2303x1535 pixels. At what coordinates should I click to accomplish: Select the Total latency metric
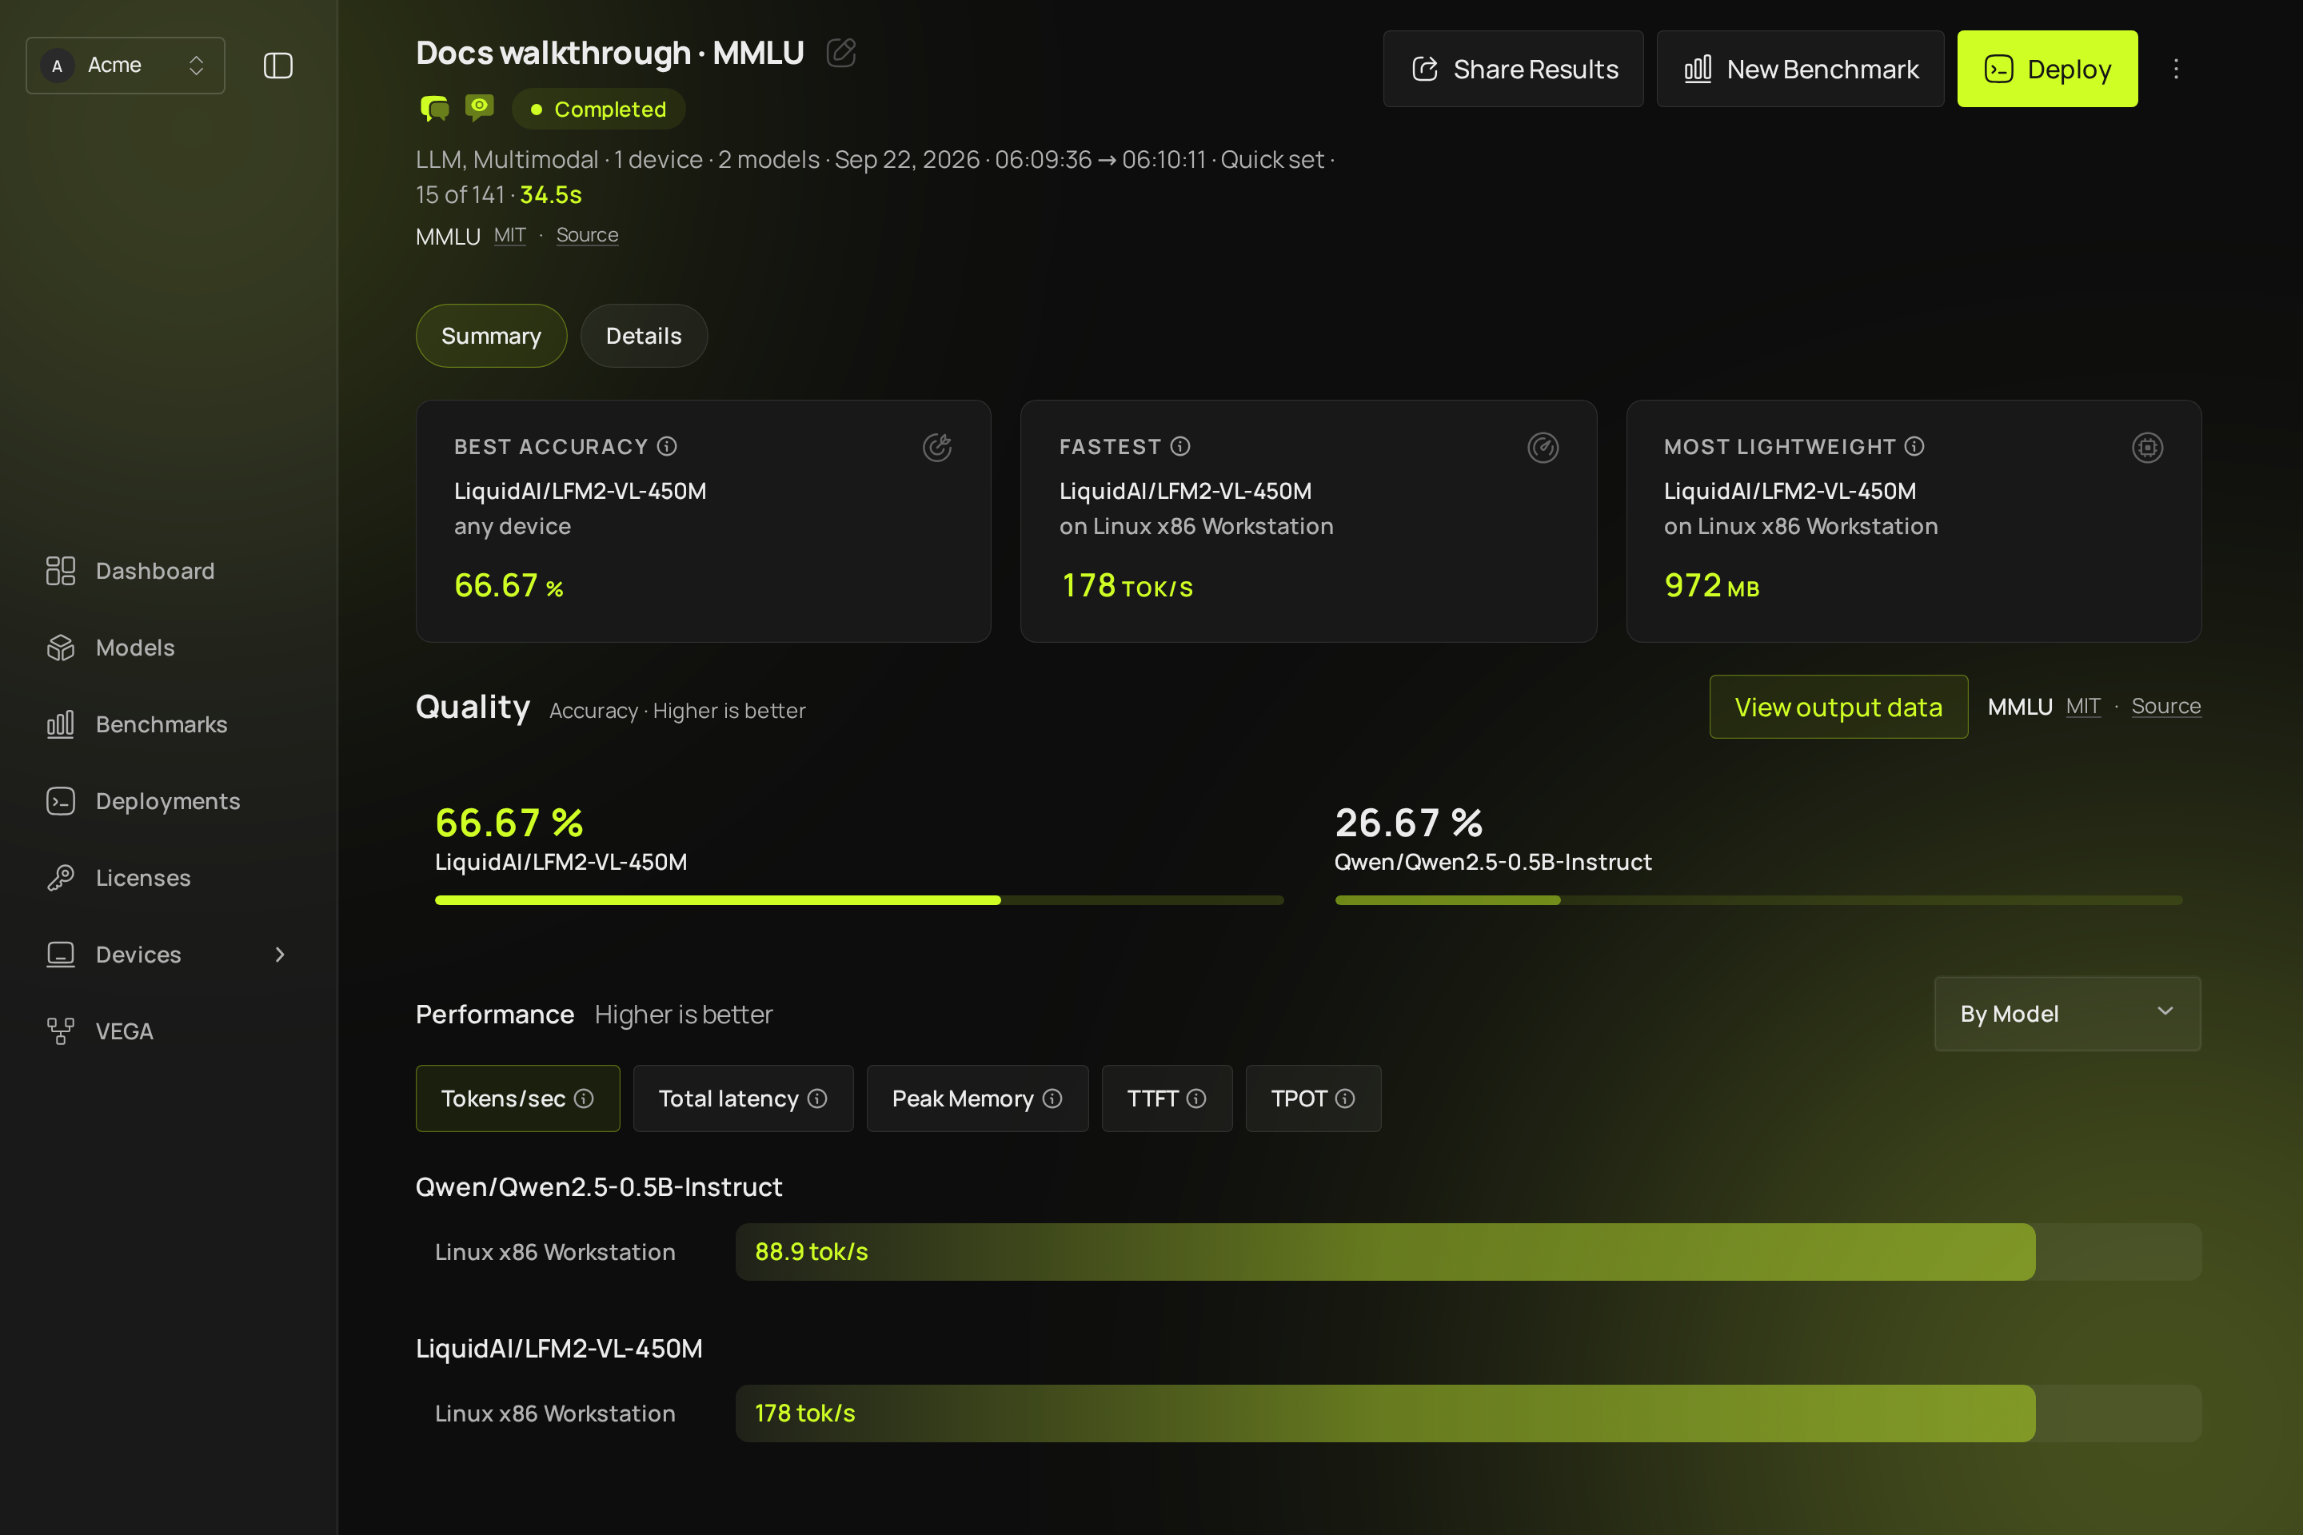(x=743, y=1098)
